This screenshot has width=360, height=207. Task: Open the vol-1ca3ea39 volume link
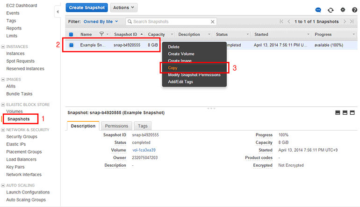click(144, 150)
